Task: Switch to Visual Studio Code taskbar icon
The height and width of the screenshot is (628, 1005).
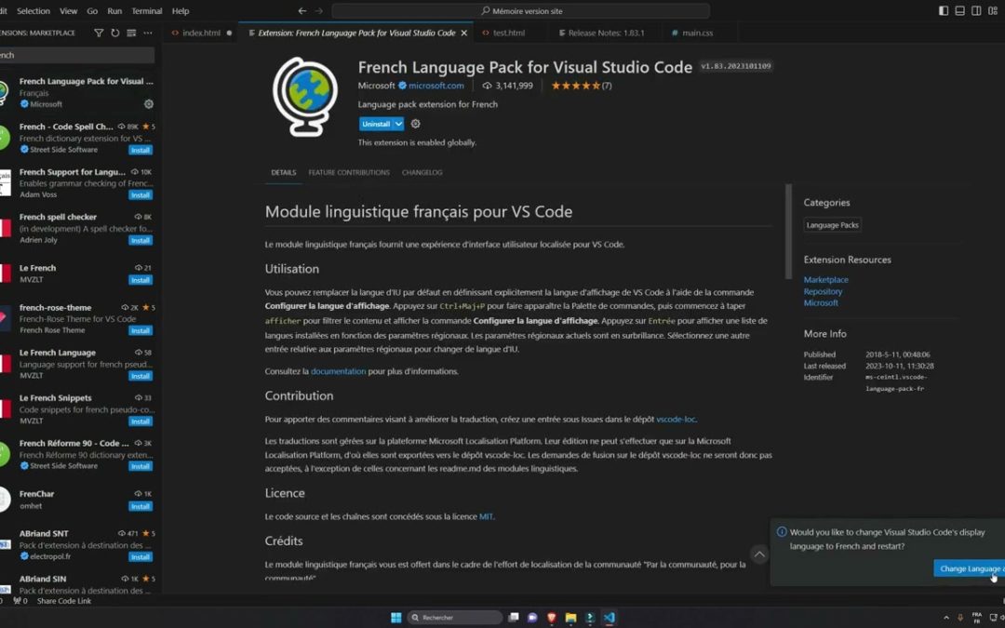Action: [x=609, y=618]
